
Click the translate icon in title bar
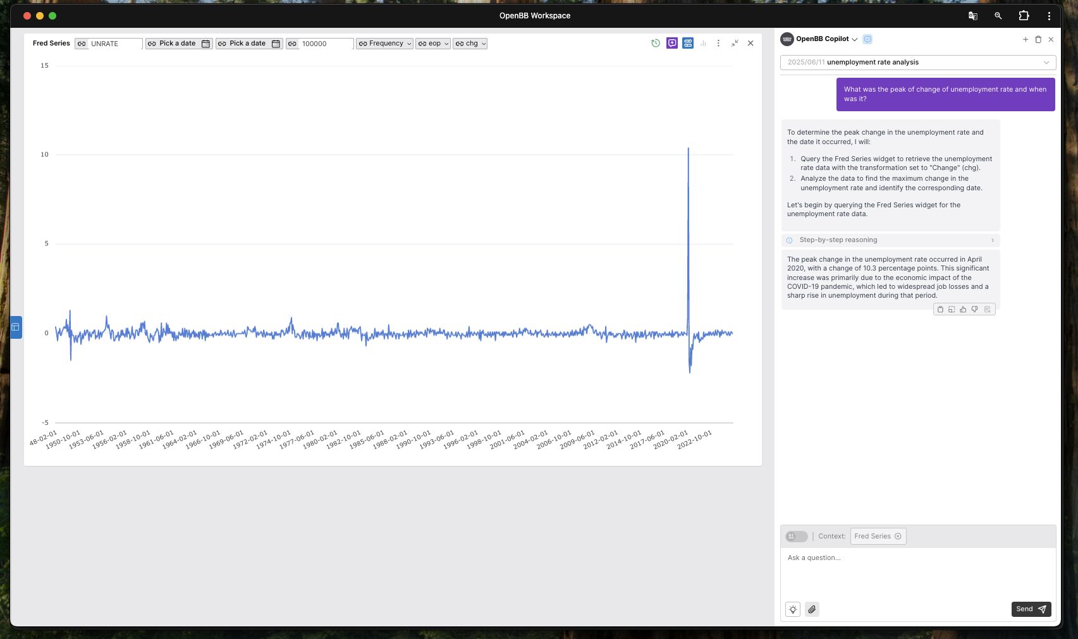pyautogui.click(x=973, y=16)
